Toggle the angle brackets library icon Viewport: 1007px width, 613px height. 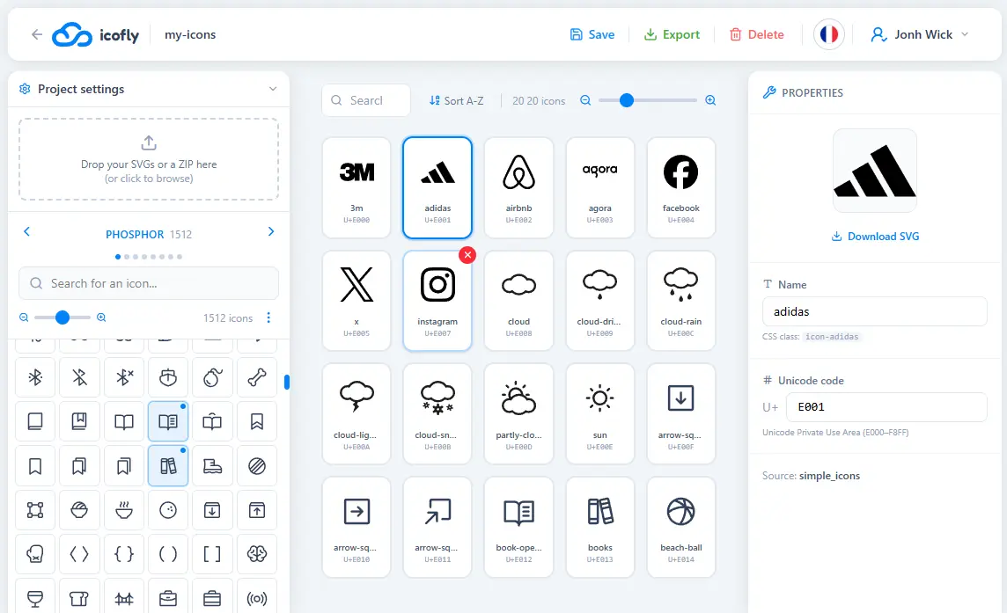coord(79,554)
